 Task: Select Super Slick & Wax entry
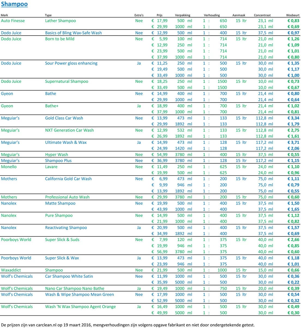[x=62, y=258]
